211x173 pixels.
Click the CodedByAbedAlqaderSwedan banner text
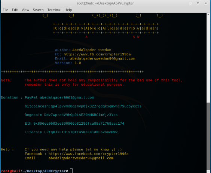(106, 28)
